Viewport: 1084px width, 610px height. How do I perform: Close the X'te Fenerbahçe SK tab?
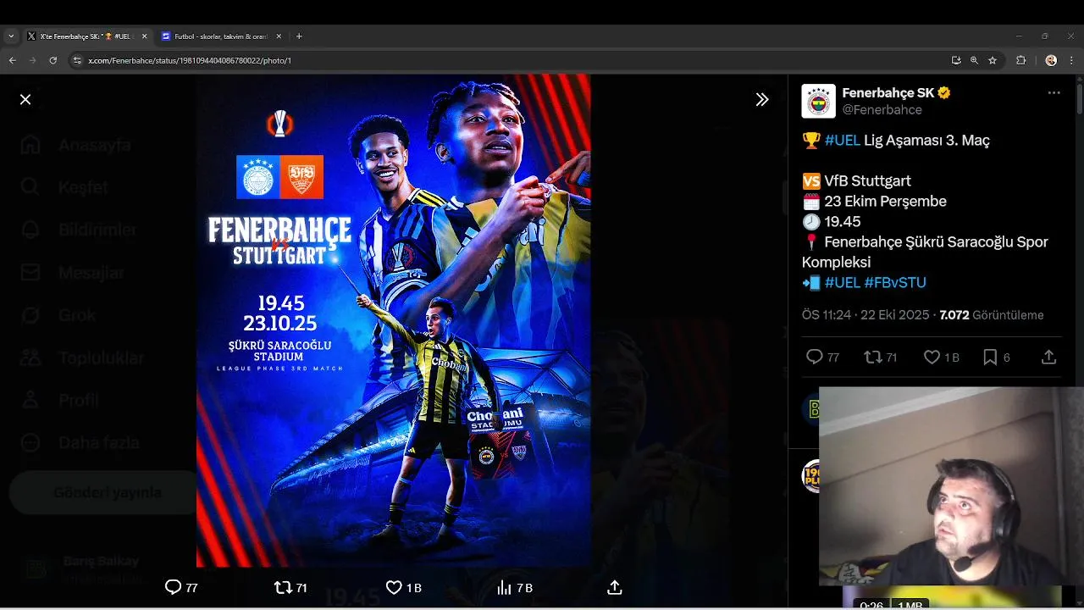pos(144,36)
